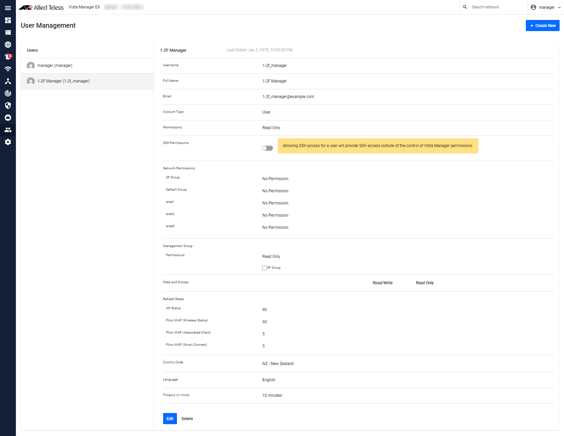Click the Edit button
The height and width of the screenshot is (436, 564).
click(170, 418)
